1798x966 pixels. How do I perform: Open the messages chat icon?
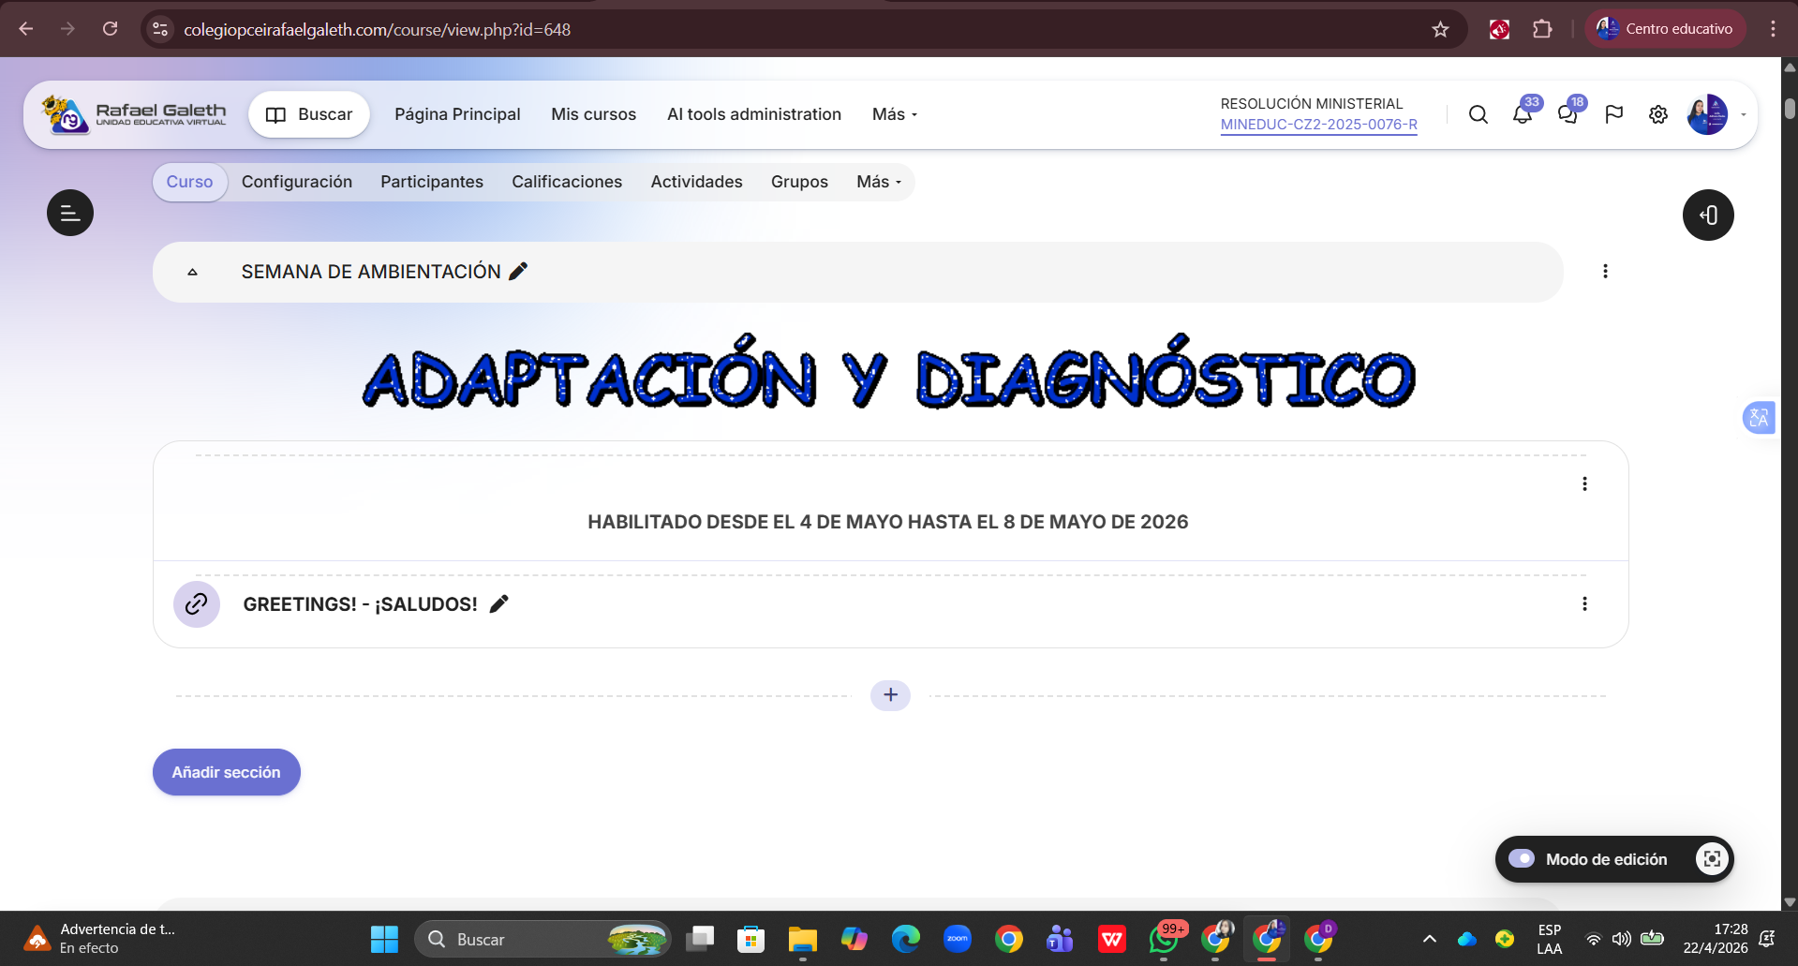tap(1567, 115)
